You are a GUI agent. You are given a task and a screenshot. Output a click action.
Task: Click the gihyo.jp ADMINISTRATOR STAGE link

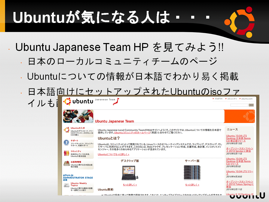(x=78, y=178)
